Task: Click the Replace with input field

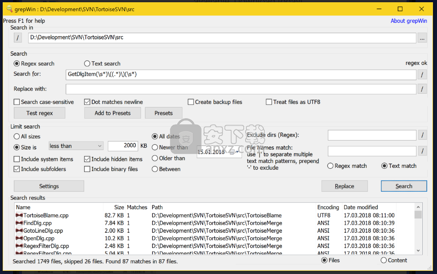Action: click(241, 89)
